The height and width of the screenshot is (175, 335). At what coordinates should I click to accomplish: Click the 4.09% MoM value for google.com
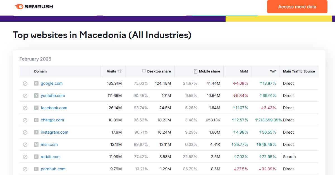point(240,83)
